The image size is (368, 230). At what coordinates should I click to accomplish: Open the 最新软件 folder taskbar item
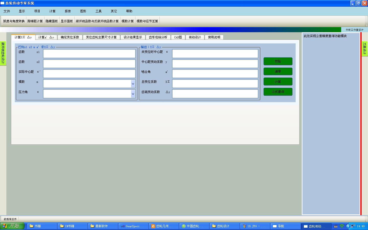(x=103, y=226)
